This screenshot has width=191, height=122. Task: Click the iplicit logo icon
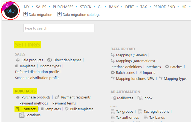[11, 11]
